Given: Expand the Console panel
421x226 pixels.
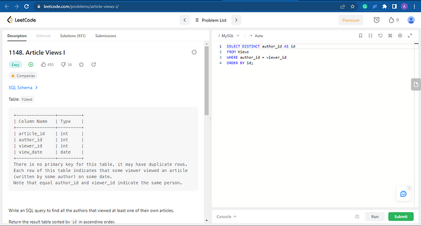Looking at the screenshot, I should click(226, 216).
